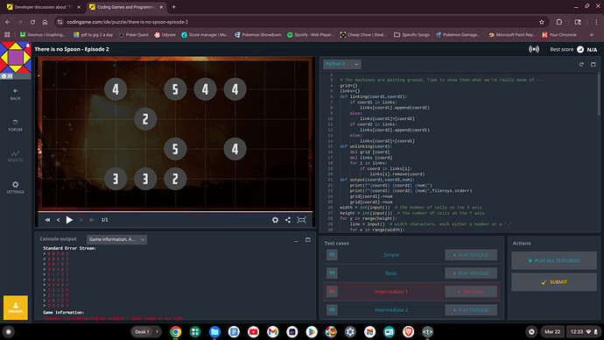Screen dimensions: 604x340
Task: Open the Results chart in the sidebar
Action: (x=16, y=156)
